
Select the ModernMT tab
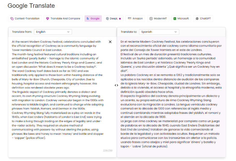[x=158, y=18]
